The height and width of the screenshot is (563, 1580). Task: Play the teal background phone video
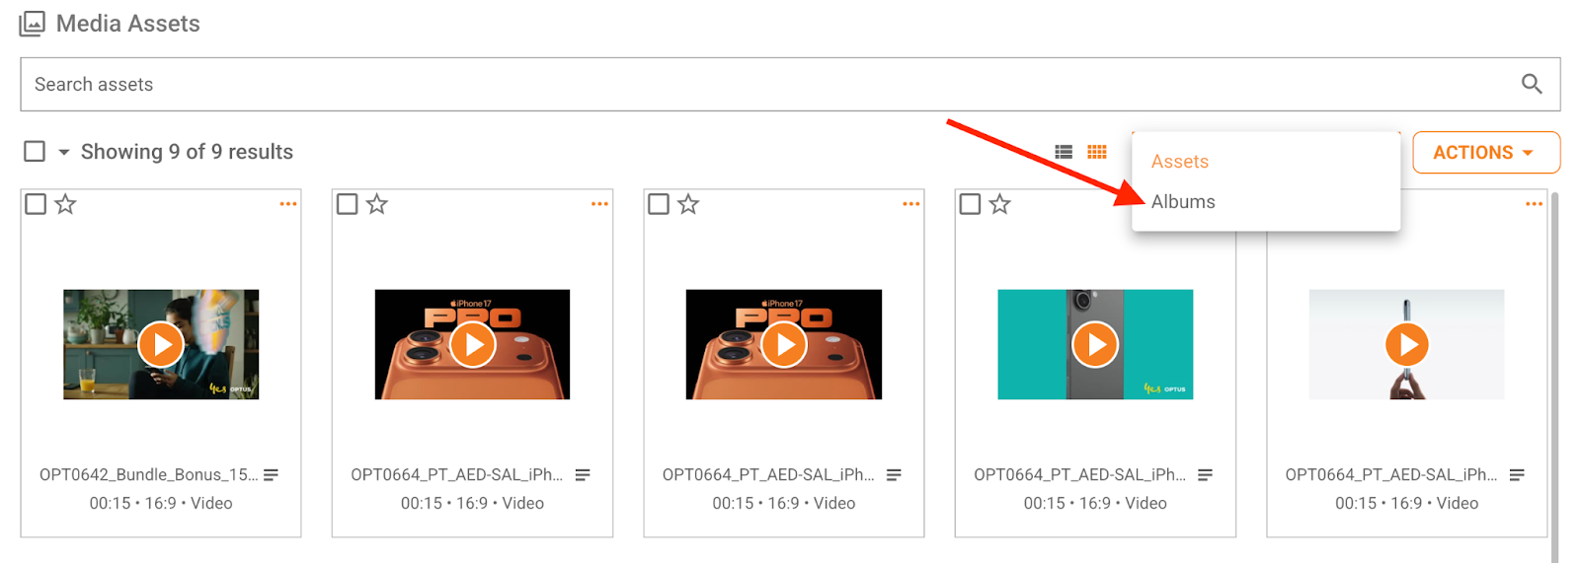[1095, 345]
